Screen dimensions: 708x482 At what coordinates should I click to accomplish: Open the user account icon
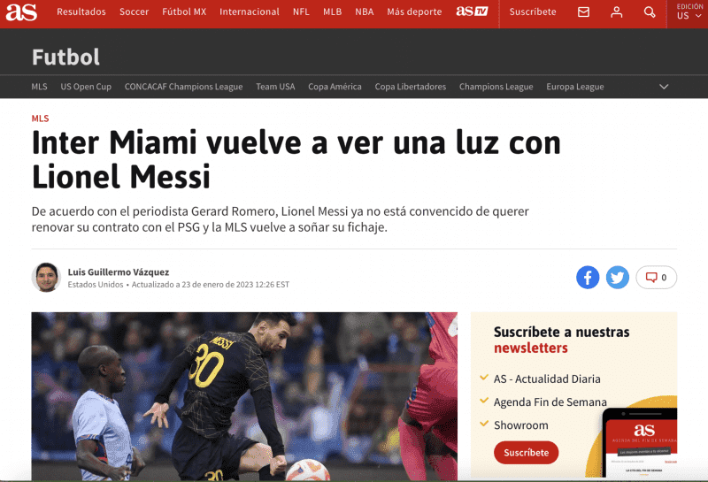[x=616, y=12]
